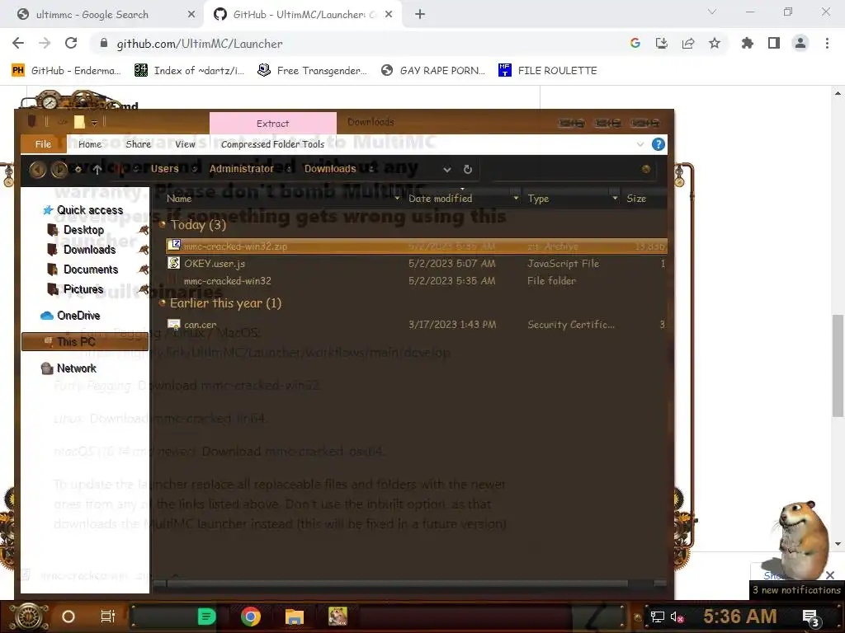Click the install/download page icon in address bar

point(662,43)
